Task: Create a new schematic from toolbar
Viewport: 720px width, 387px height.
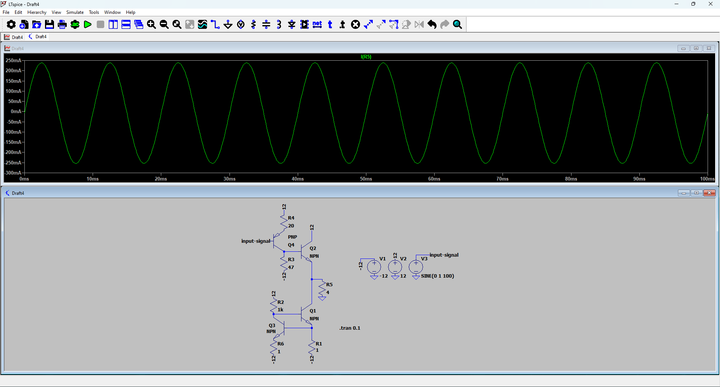Action: 24,25
